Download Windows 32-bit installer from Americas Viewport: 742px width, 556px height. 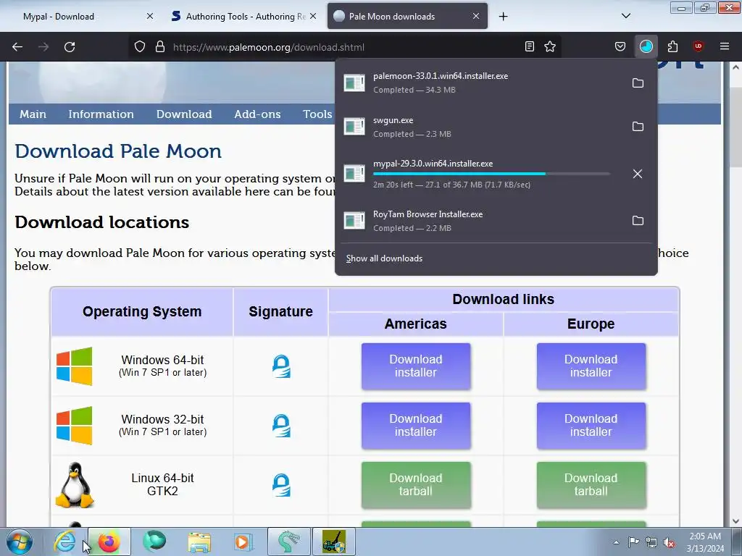[416, 426]
